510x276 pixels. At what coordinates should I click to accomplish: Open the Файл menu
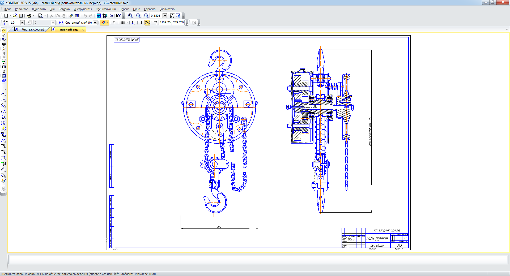8,9
